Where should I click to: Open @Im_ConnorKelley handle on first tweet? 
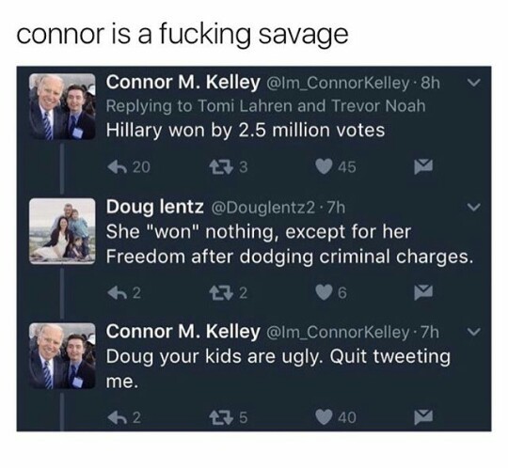point(339,84)
